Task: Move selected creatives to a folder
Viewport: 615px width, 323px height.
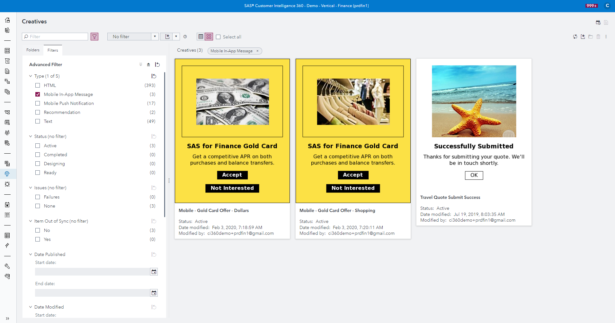Action: click(591, 37)
